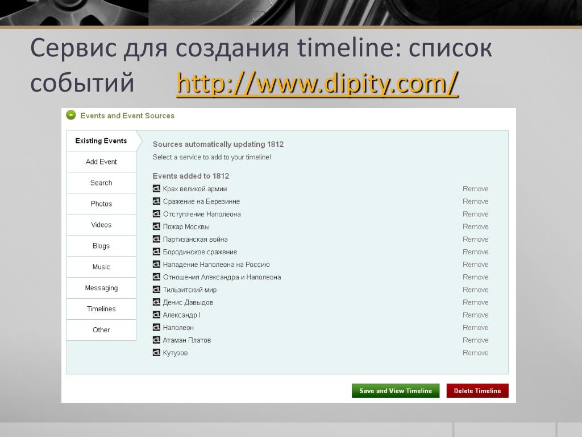Remove the Партизанская война event
This screenshot has width=582, height=437.
pos(476,240)
